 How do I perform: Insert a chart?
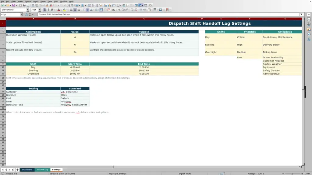[x=109, y=5]
